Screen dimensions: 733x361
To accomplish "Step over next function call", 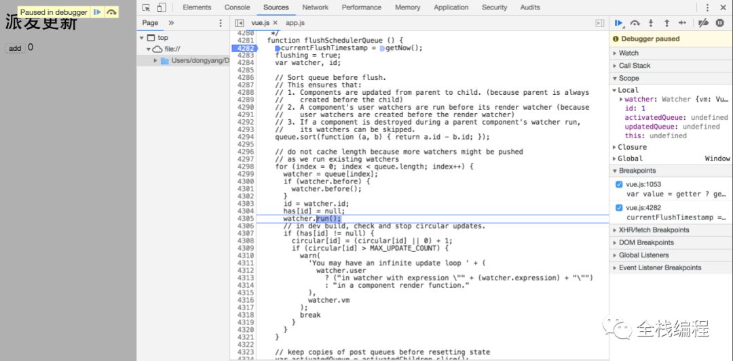I will tap(635, 23).
